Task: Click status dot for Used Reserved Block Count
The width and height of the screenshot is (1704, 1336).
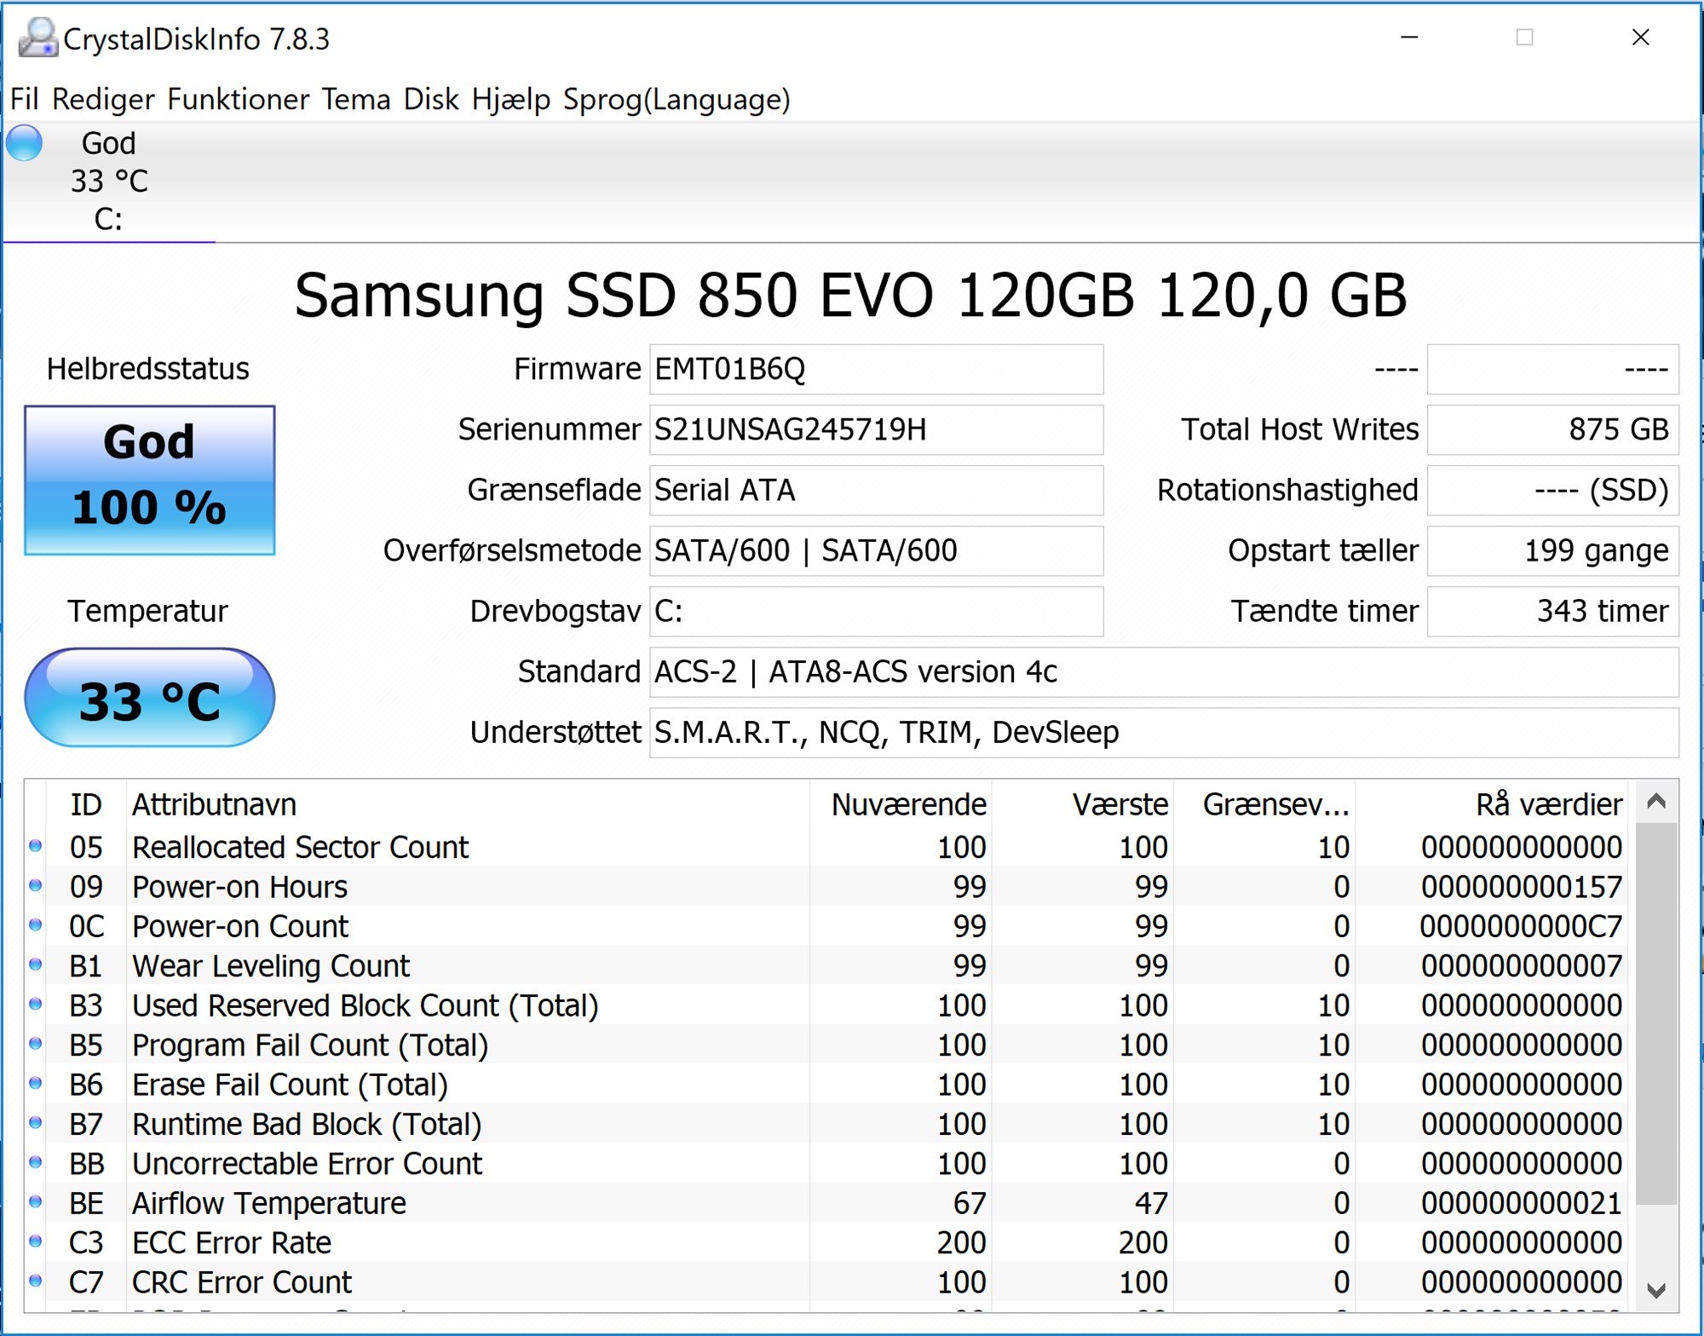Action: click(36, 1005)
